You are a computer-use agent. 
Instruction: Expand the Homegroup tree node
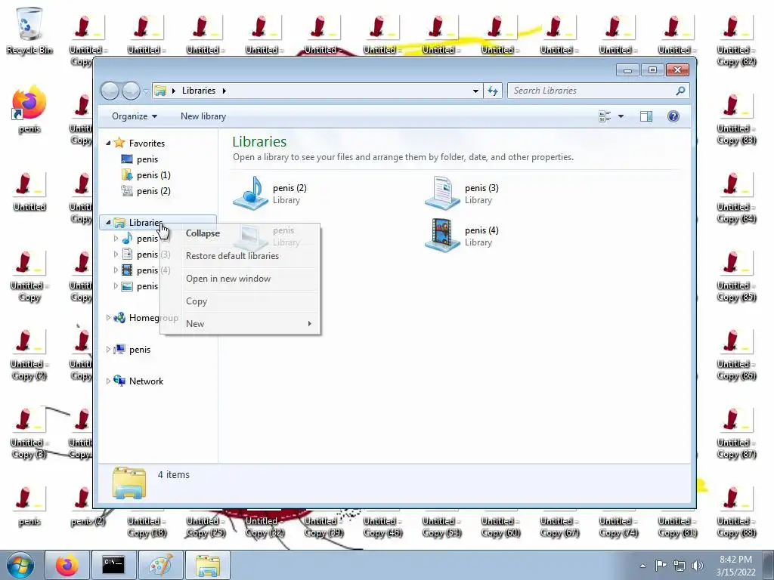pyautogui.click(x=108, y=318)
